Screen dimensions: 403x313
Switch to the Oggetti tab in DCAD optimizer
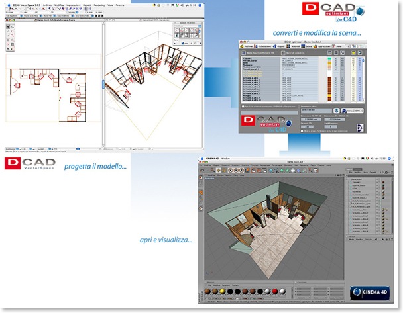[278, 46]
